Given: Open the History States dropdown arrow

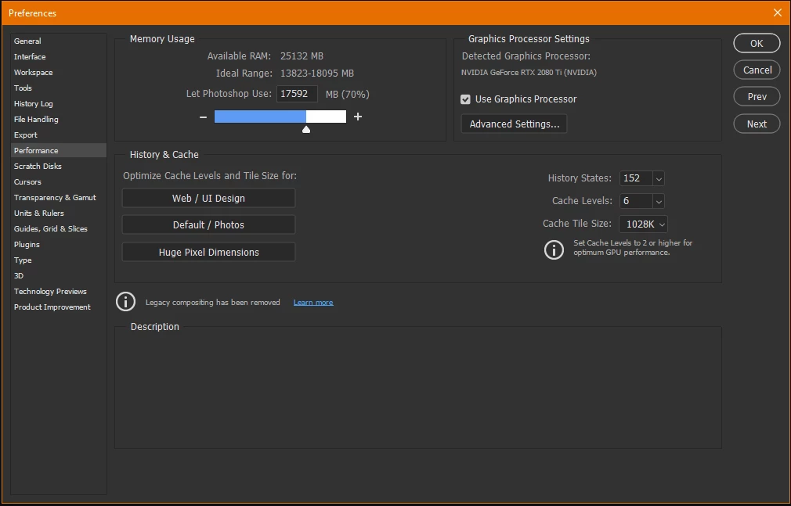Looking at the screenshot, I should click(659, 178).
